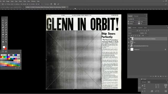Open the Edit Toolbar three-dots menu
The image size is (168, 94).
coord(3,44)
